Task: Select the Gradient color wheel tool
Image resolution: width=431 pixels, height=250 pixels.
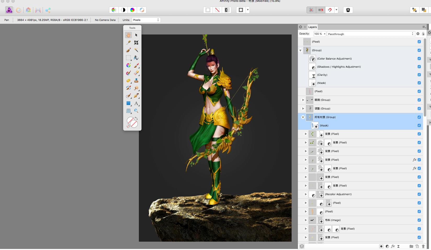Action: (x=128, y=65)
